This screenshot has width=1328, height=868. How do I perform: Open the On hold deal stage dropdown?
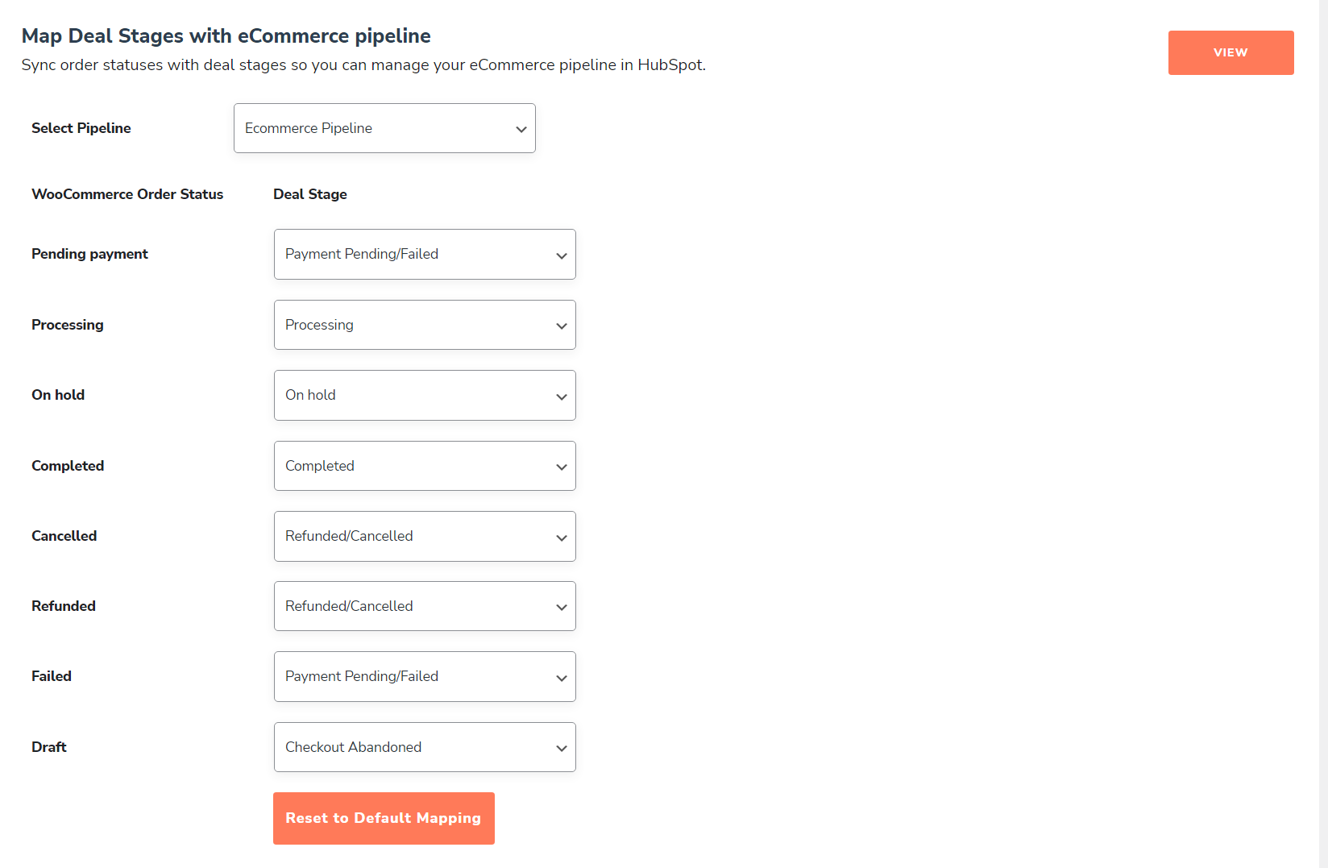[x=425, y=395]
